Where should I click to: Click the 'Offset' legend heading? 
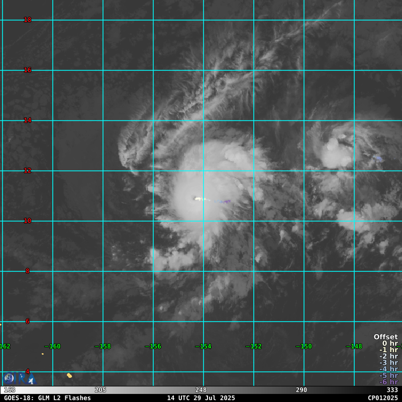(x=385, y=337)
